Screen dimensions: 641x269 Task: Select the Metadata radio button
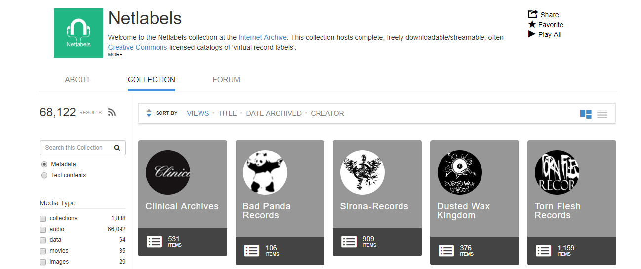(44, 164)
